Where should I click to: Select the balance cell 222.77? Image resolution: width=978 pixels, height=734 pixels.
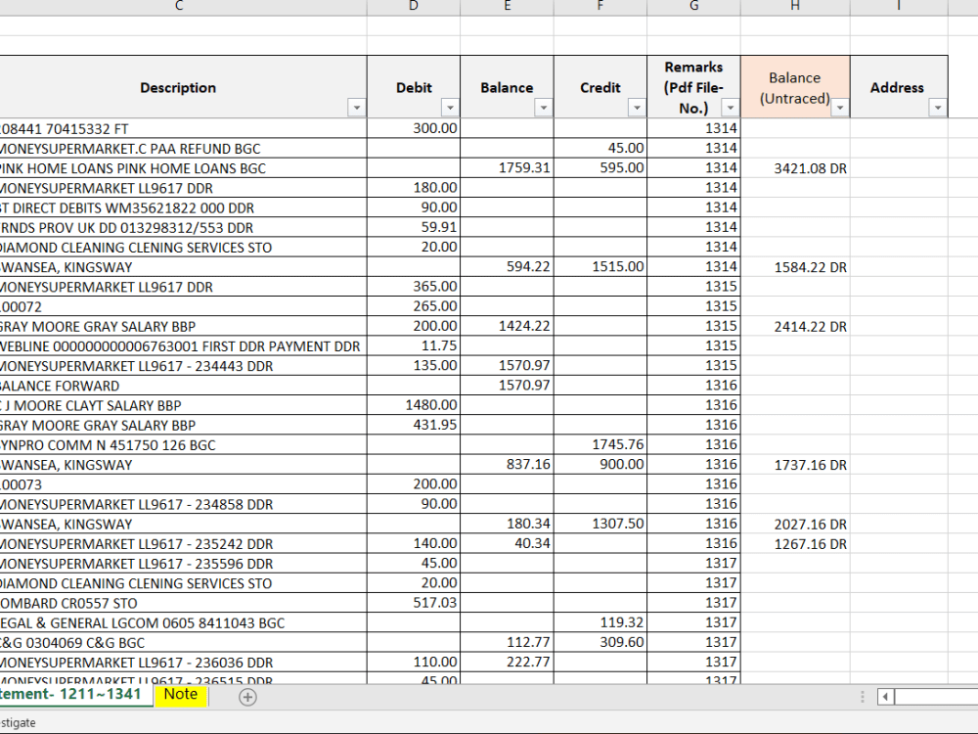tap(507, 663)
